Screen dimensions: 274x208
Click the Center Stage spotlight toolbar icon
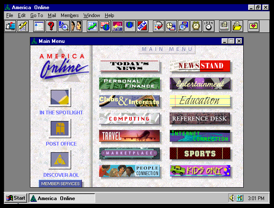pos(118,26)
